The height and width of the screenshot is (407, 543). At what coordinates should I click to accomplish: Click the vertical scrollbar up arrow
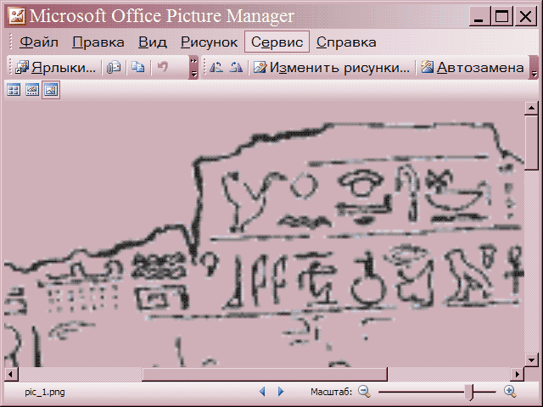tap(532, 109)
